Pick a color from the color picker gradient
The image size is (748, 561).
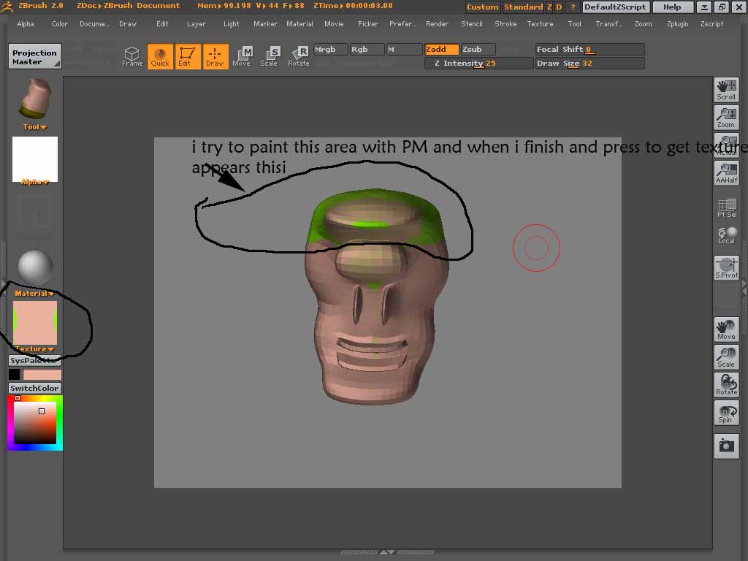coord(34,422)
